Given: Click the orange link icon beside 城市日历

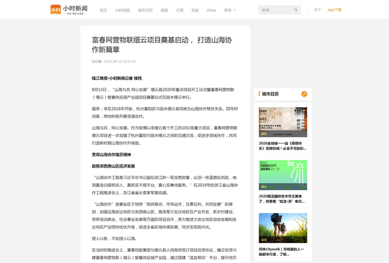Looking at the screenshot, I should [304, 94].
